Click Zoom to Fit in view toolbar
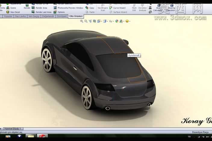The width and height of the screenshot is (212, 141). 82,21
